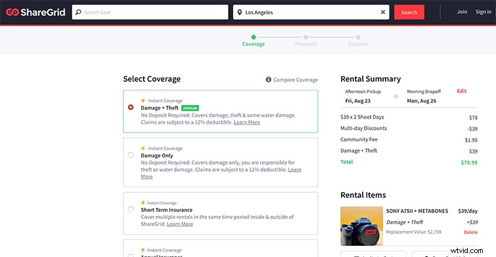The width and height of the screenshot is (496, 257).
Task: Click the Community Fee line
Action: coord(409,140)
